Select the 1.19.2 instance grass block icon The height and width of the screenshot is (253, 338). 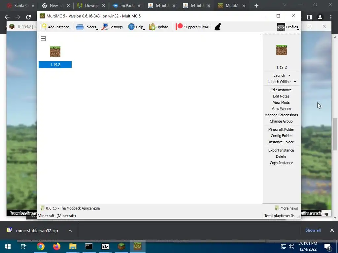pyautogui.click(x=55, y=52)
